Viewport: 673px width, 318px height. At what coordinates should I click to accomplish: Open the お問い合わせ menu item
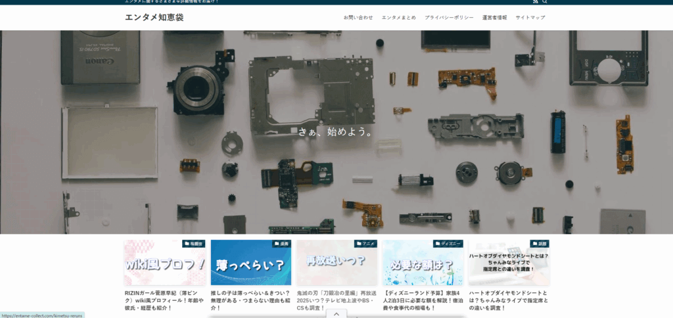point(358,18)
